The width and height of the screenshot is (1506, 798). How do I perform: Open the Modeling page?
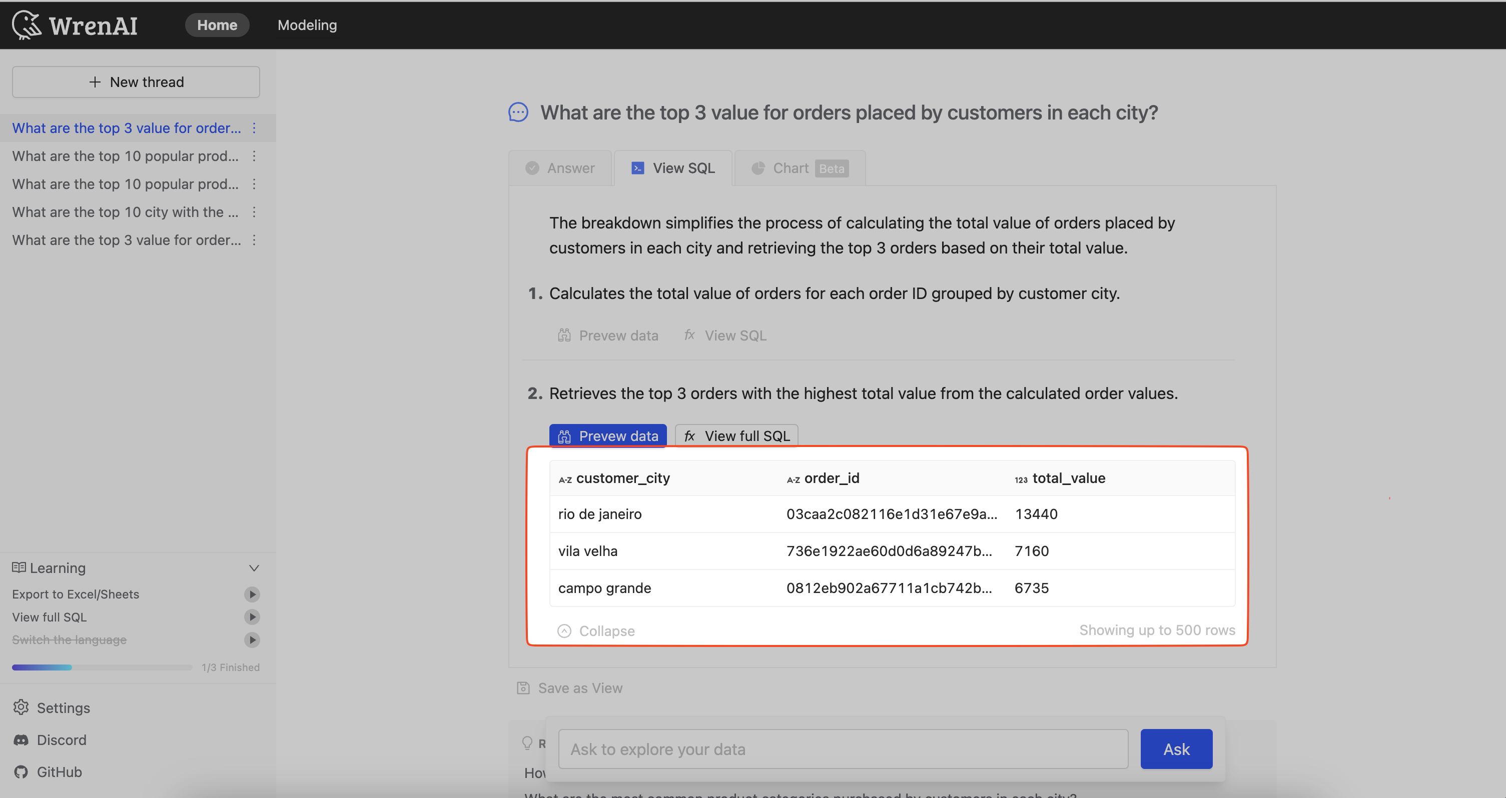click(307, 25)
